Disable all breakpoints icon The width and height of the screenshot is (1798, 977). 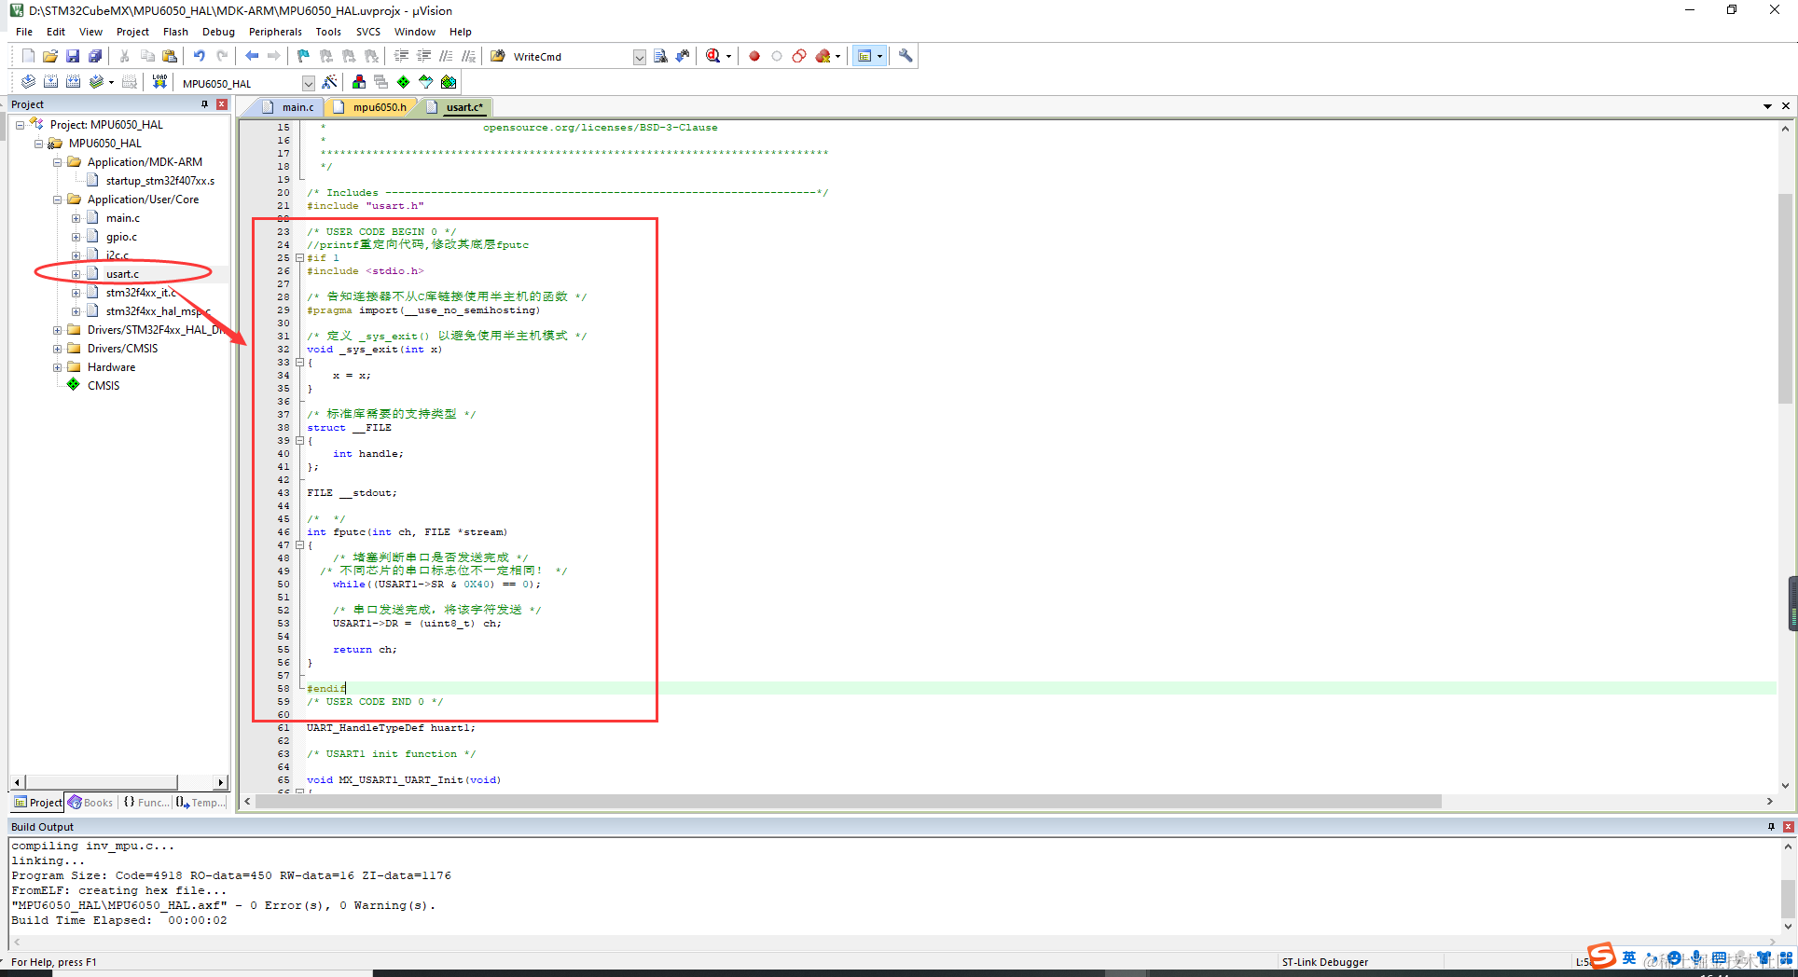[799, 56]
